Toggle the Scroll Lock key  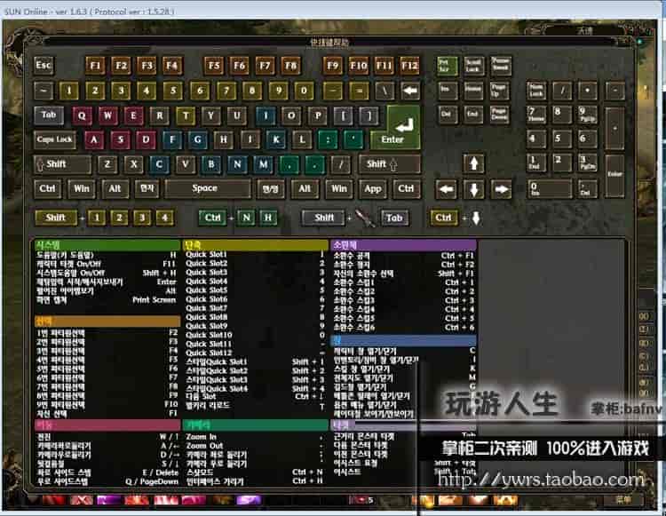pyautogui.click(x=473, y=66)
